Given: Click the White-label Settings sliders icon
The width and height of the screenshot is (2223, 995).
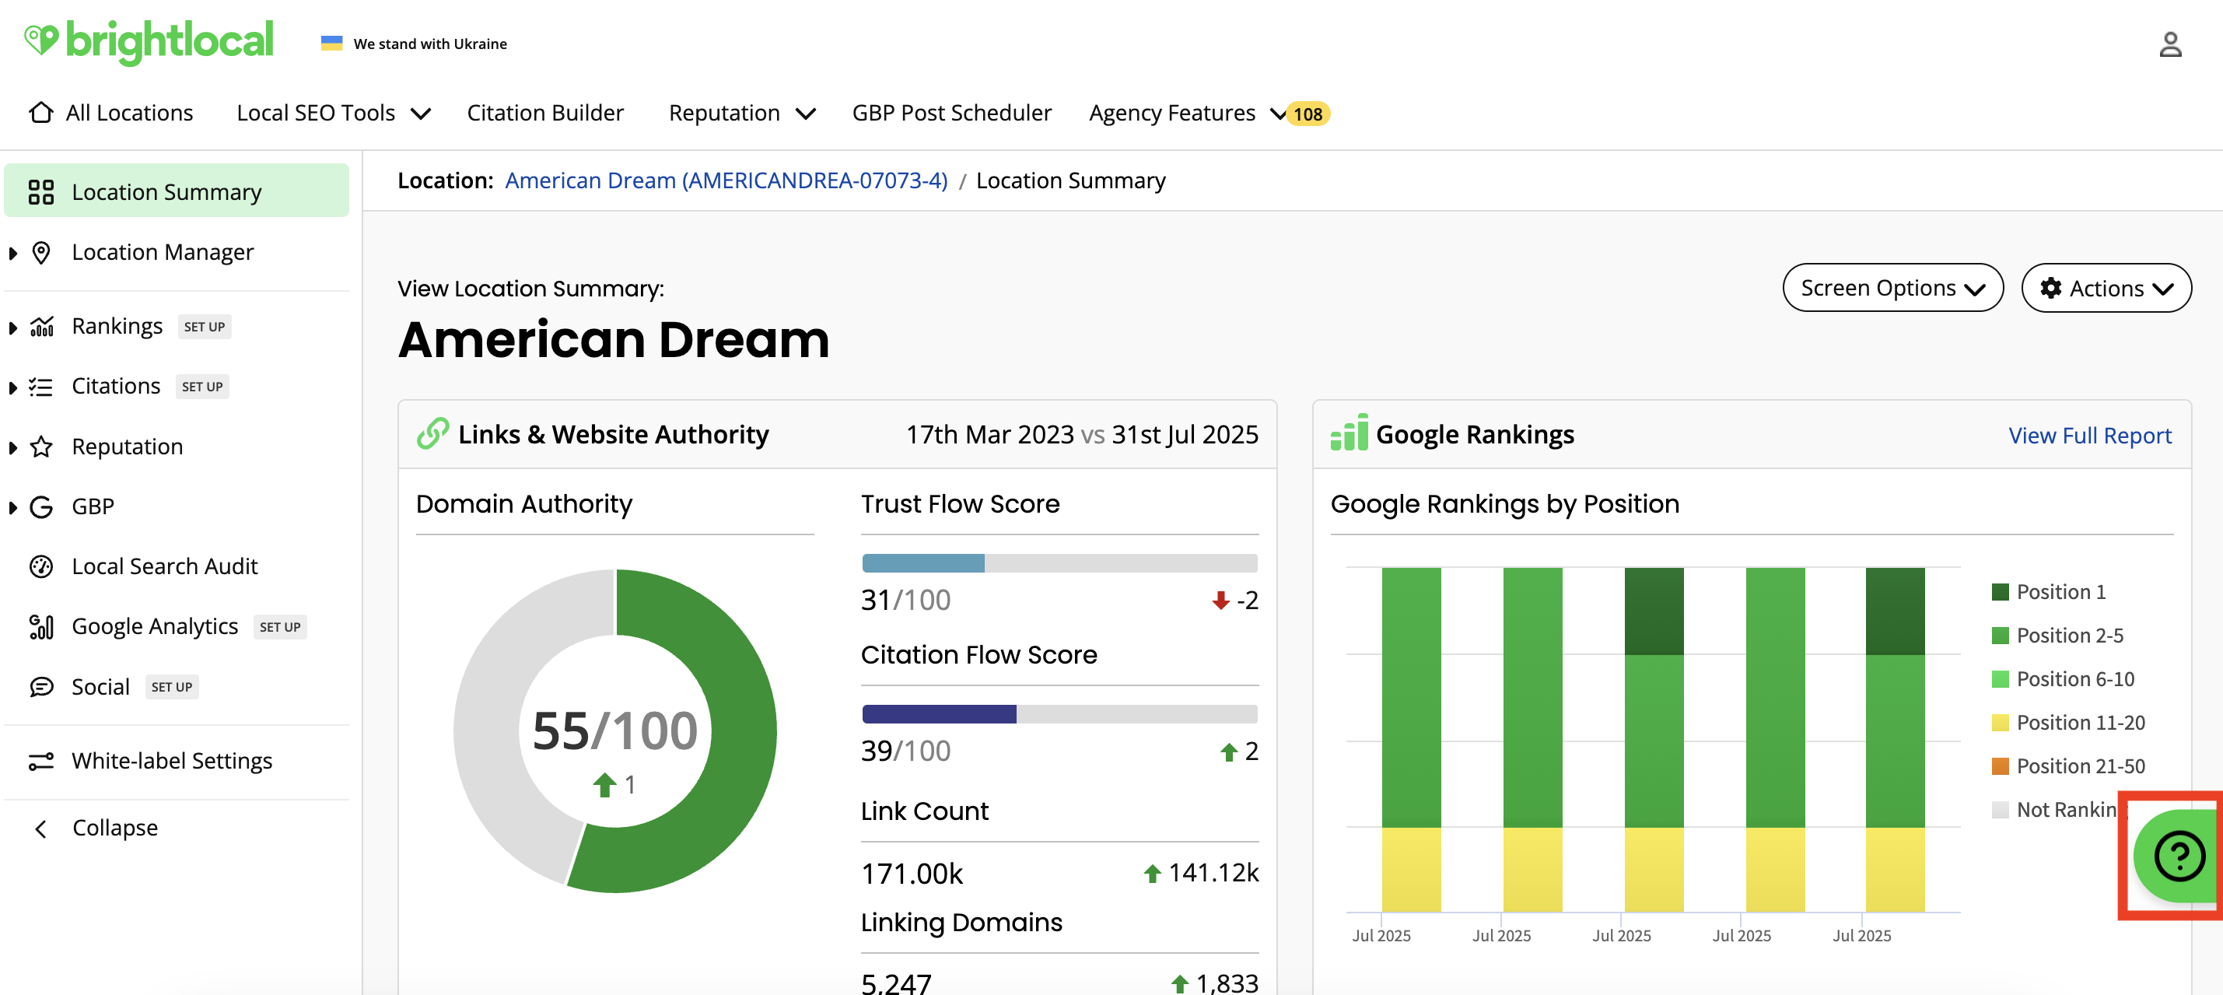Looking at the screenshot, I should point(40,761).
